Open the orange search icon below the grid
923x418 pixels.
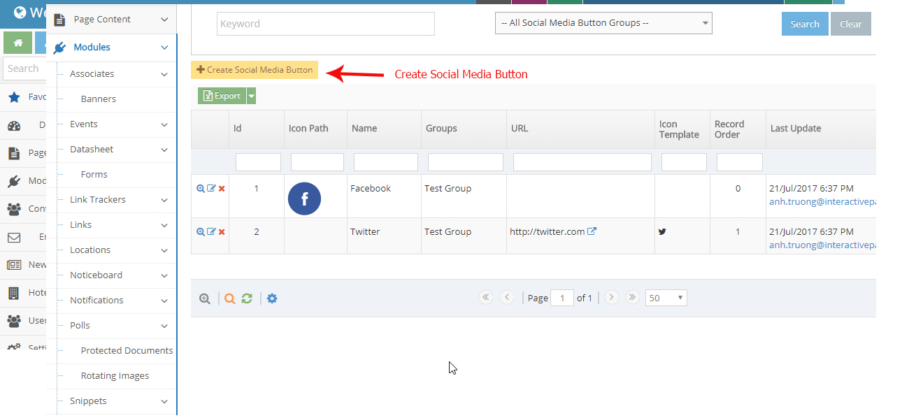[229, 298]
